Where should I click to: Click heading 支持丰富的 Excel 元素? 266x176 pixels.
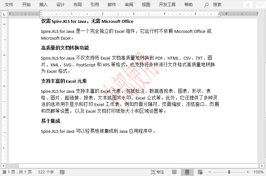coord(64,81)
